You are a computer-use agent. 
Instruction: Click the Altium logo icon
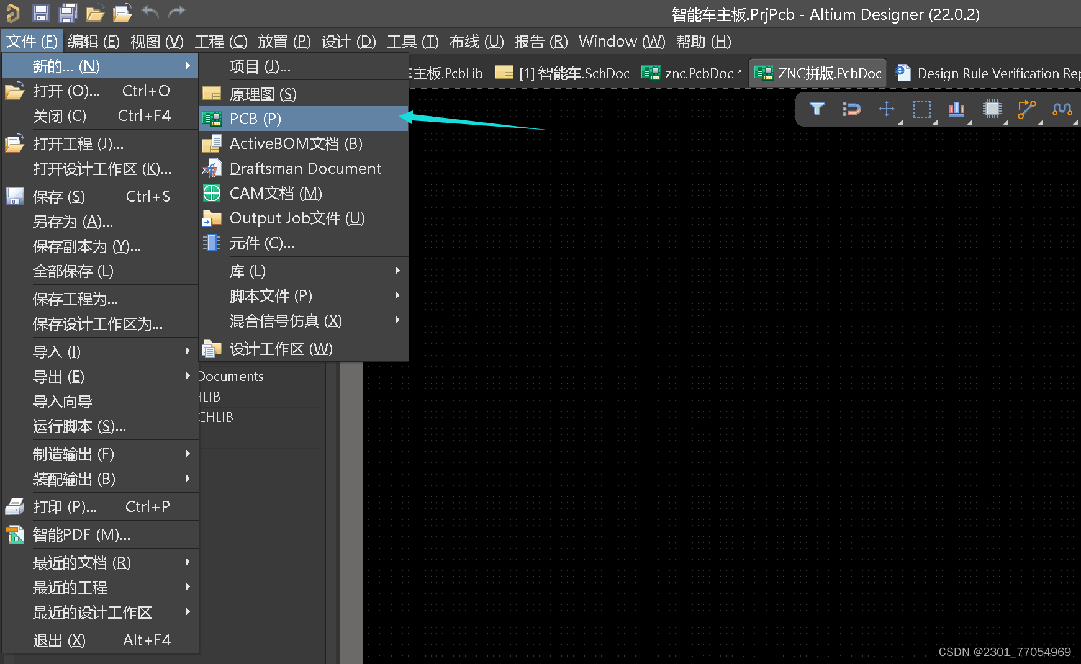coord(13,12)
